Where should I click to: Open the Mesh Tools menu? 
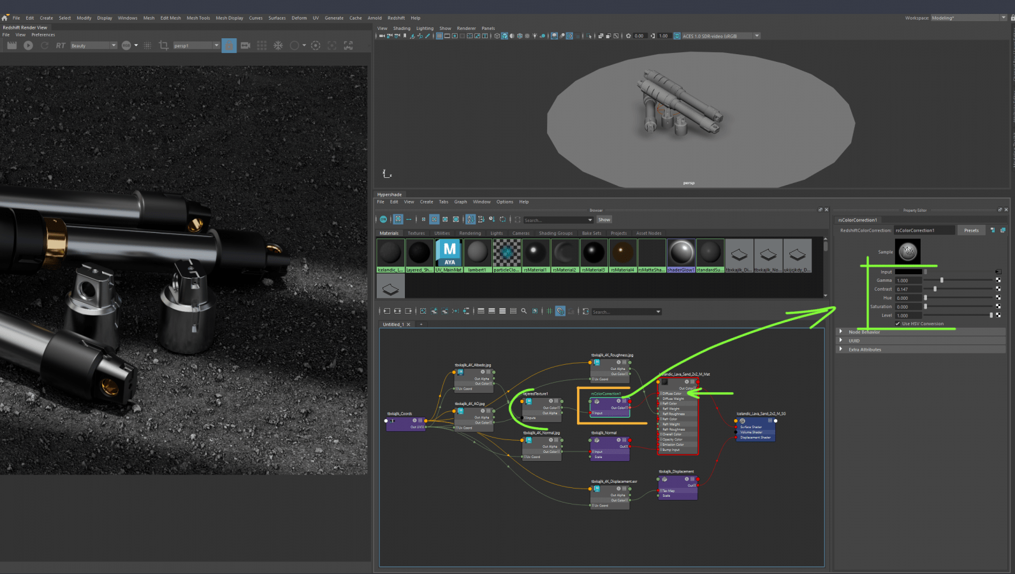coord(198,18)
